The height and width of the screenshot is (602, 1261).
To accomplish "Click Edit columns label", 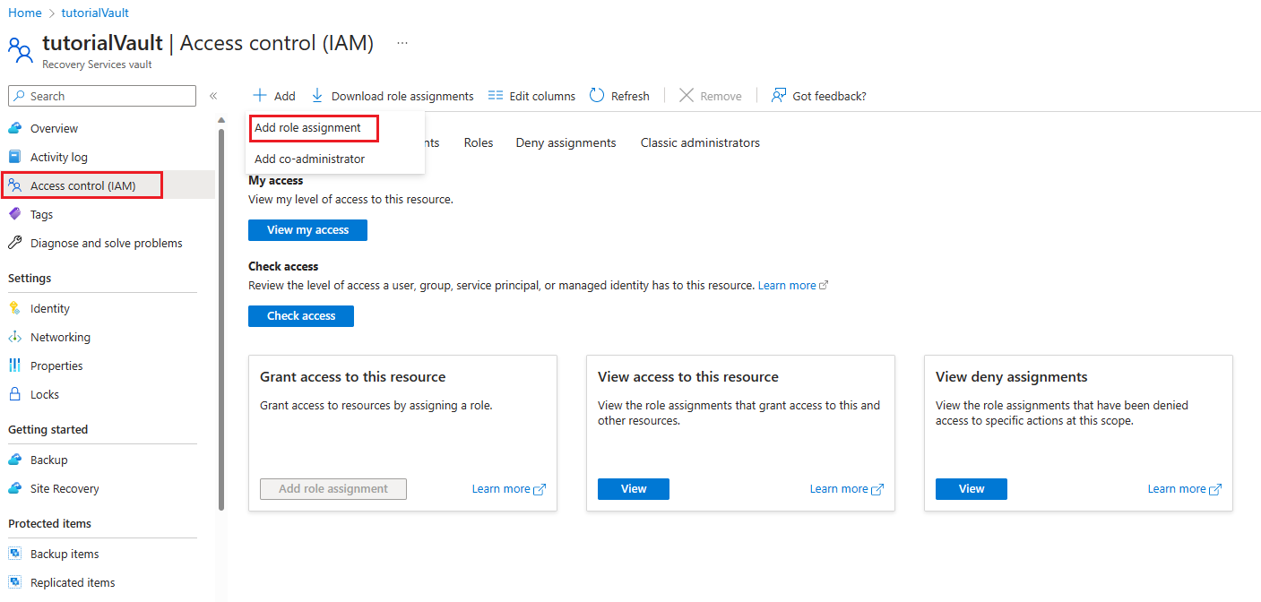I will 542,96.
